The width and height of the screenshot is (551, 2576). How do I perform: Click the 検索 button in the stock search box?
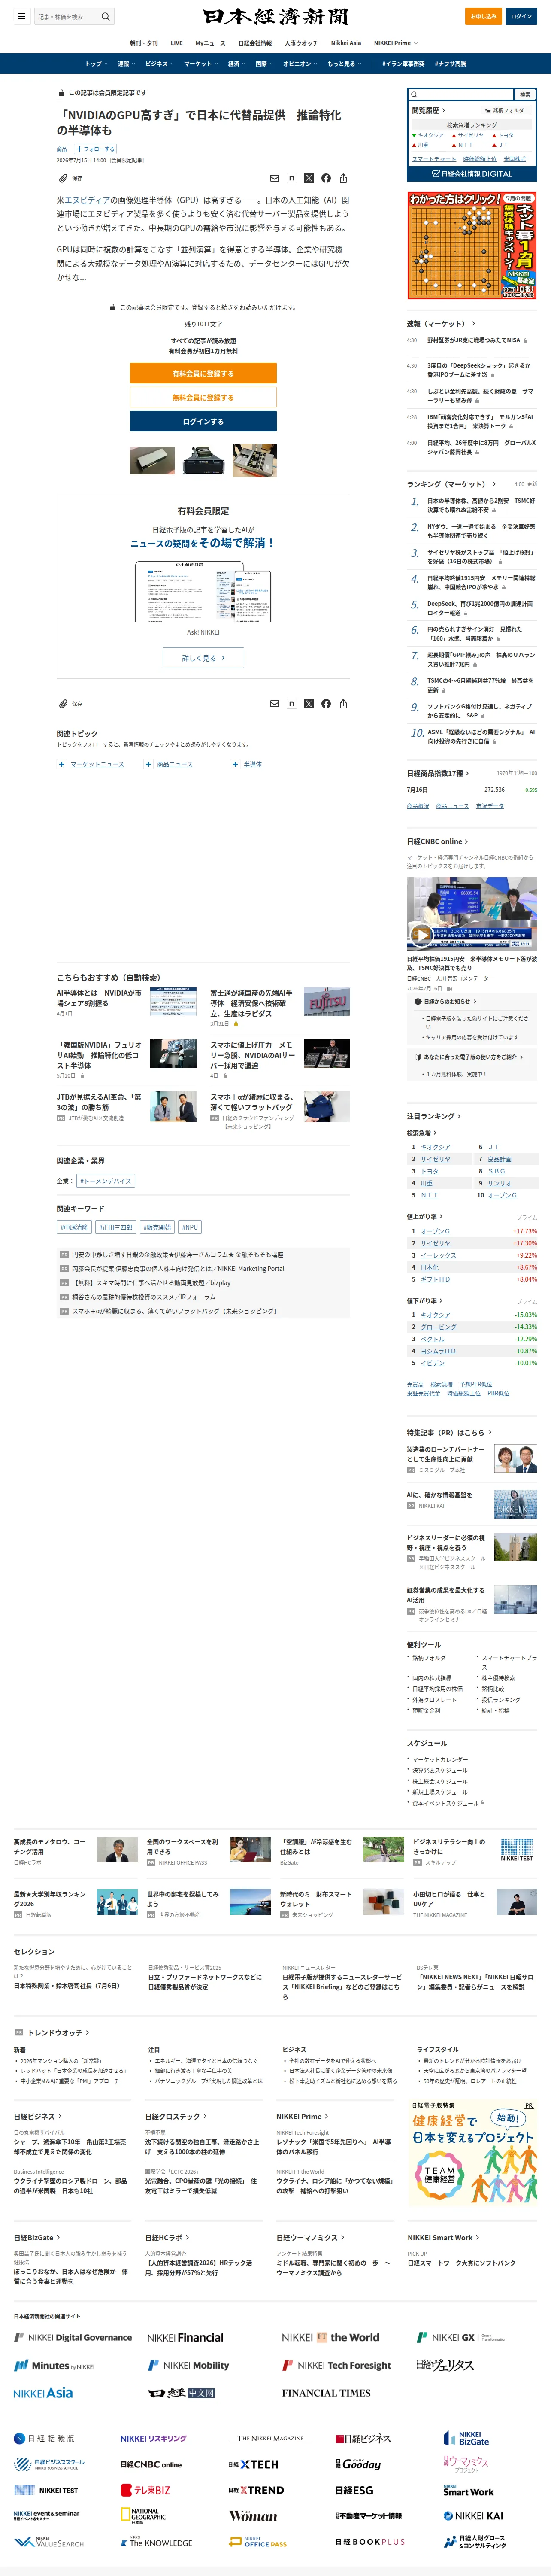525,94
